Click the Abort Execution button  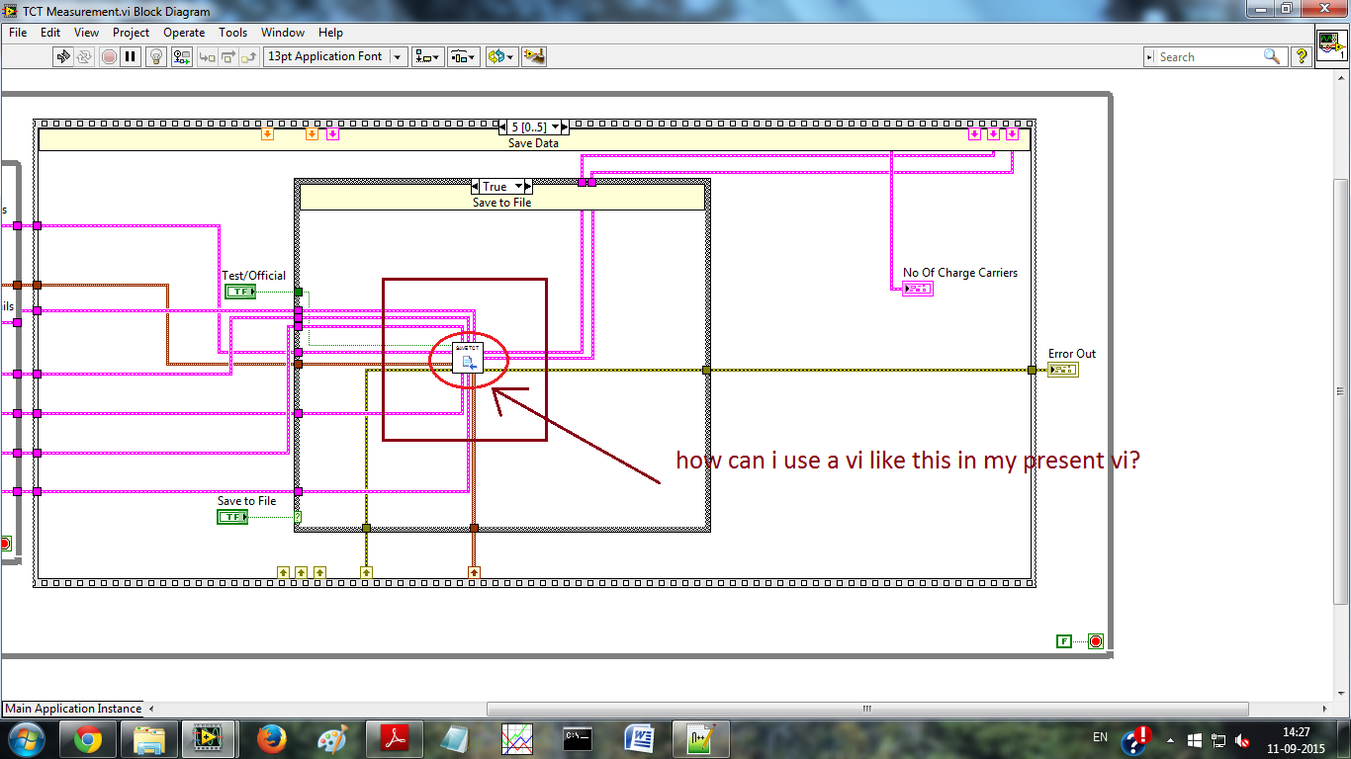tap(109, 56)
